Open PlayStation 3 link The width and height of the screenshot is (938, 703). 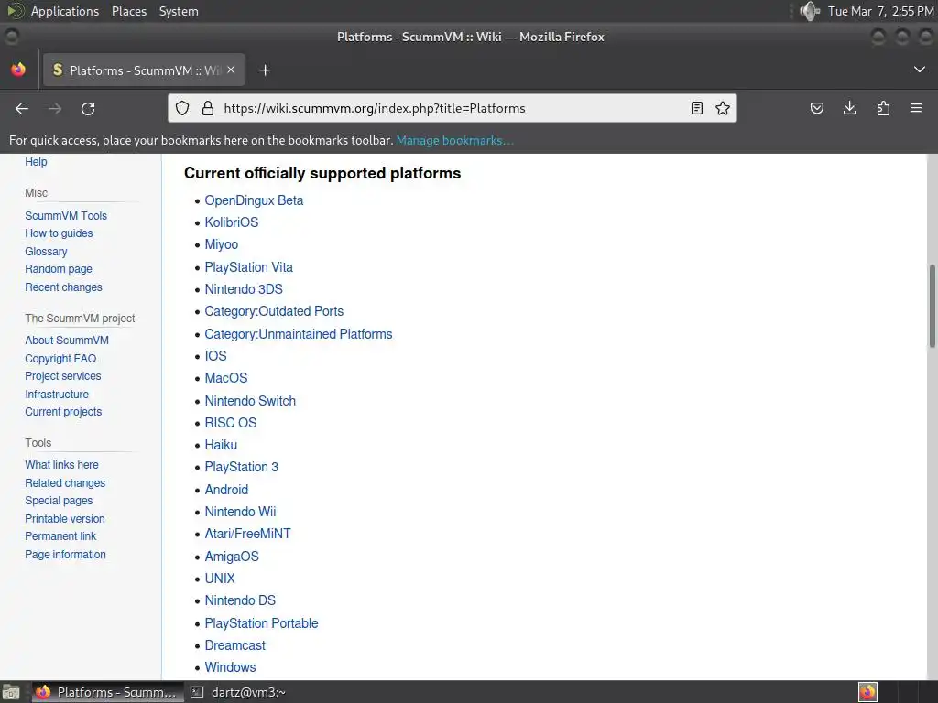point(241,467)
